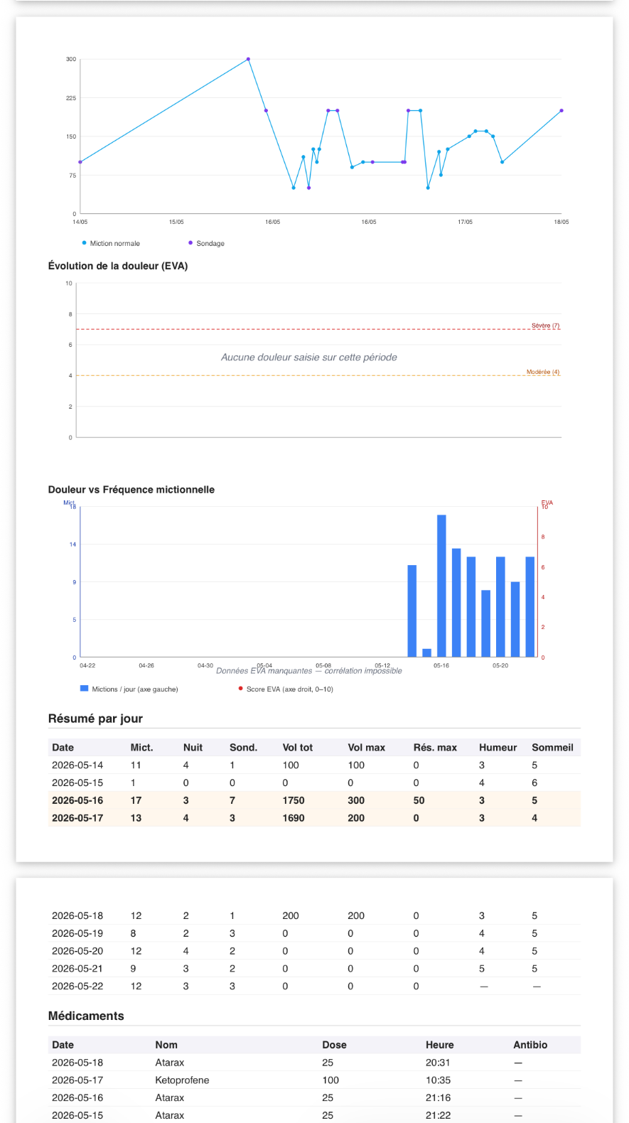This screenshot has height=1123, width=629.
Task: Click the Humeur column header
Action: point(498,748)
